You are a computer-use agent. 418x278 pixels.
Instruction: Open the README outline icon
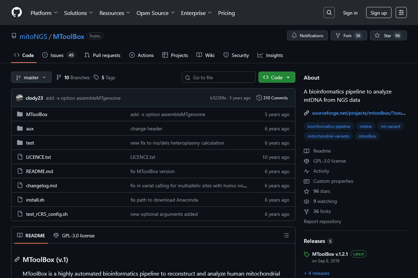point(286,235)
